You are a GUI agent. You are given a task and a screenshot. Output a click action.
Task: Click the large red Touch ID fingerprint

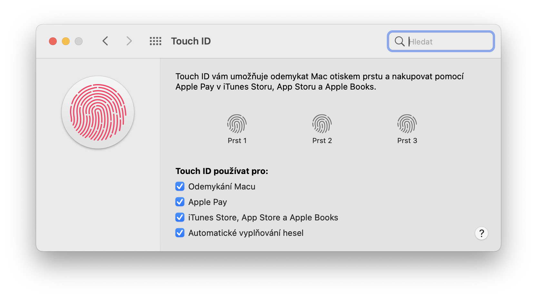click(x=98, y=112)
